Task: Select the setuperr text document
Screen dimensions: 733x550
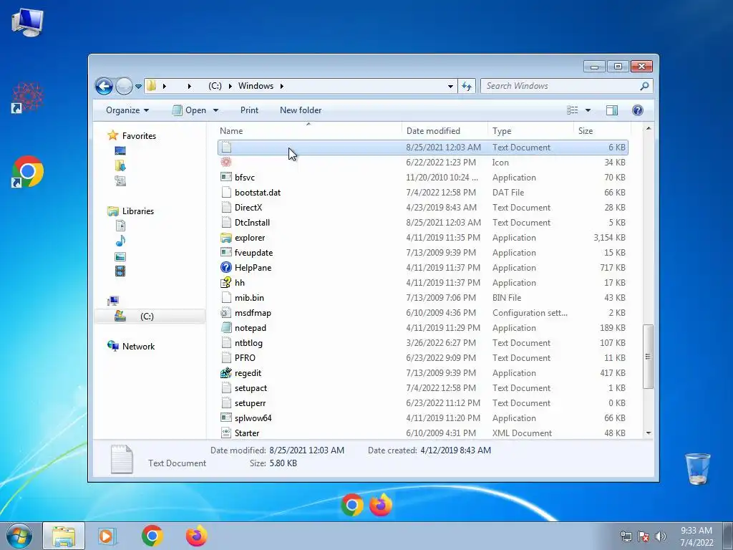Action: [x=423, y=403]
